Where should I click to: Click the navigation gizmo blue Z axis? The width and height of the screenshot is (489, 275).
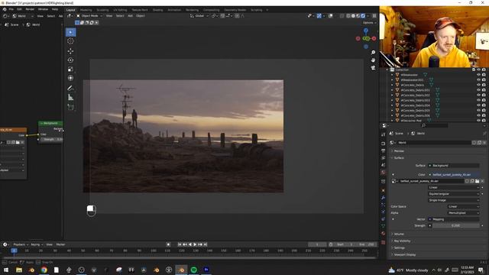(x=366, y=31)
